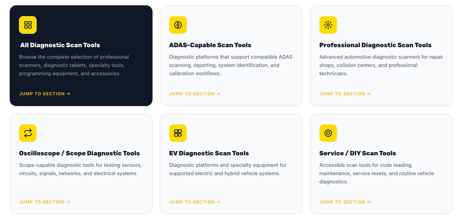This screenshot has width=462, height=220.
Task: Select the Service / DIY Scan Tools heading
Action: coord(357,153)
